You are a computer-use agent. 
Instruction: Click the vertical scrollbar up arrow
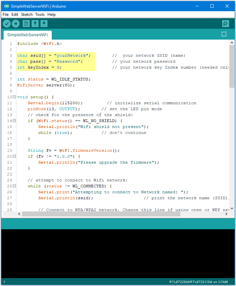232,43
